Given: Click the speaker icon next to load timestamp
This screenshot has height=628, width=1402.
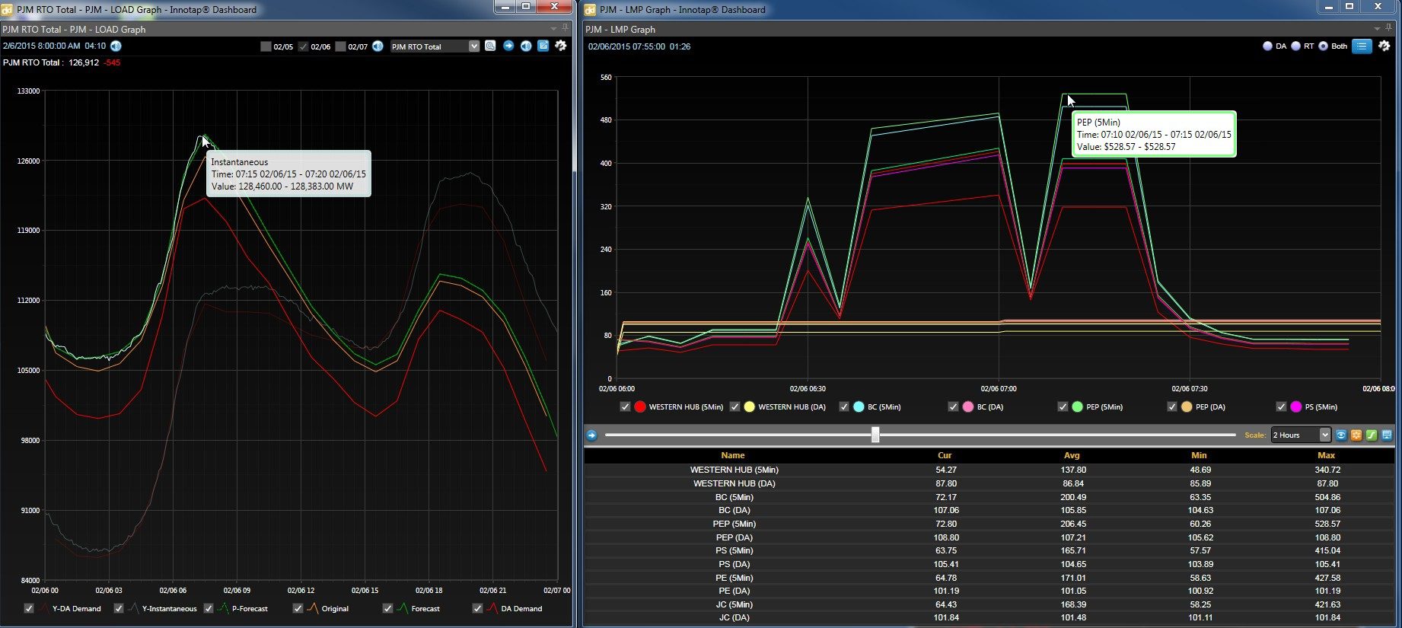Looking at the screenshot, I should 116,46.
